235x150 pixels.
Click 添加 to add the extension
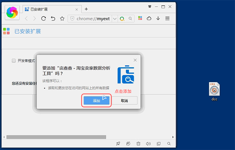(96, 101)
